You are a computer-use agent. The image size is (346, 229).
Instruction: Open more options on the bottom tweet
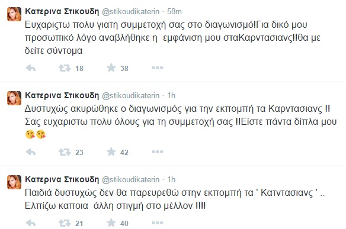pos(158,223)
